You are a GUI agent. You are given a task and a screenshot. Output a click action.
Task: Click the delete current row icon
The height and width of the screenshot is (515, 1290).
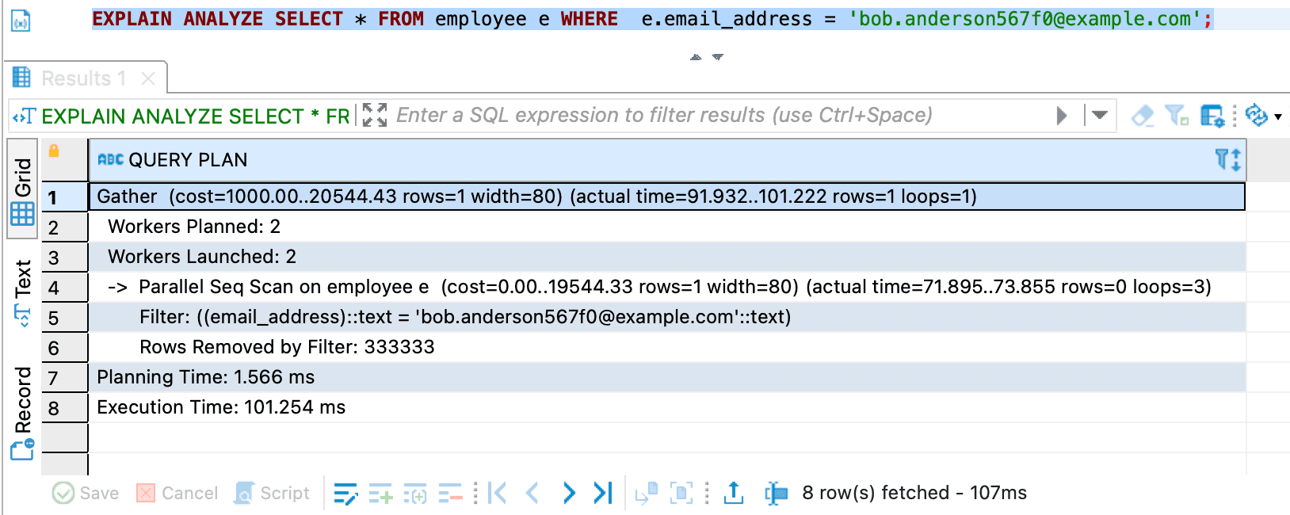(450, 493)
